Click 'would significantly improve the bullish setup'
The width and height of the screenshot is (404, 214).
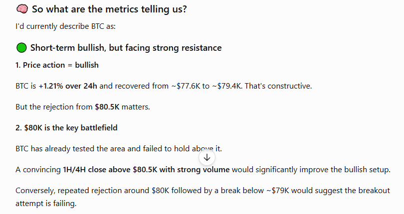tap(311, 170)
